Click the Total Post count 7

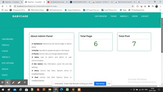tap(134, 44)
